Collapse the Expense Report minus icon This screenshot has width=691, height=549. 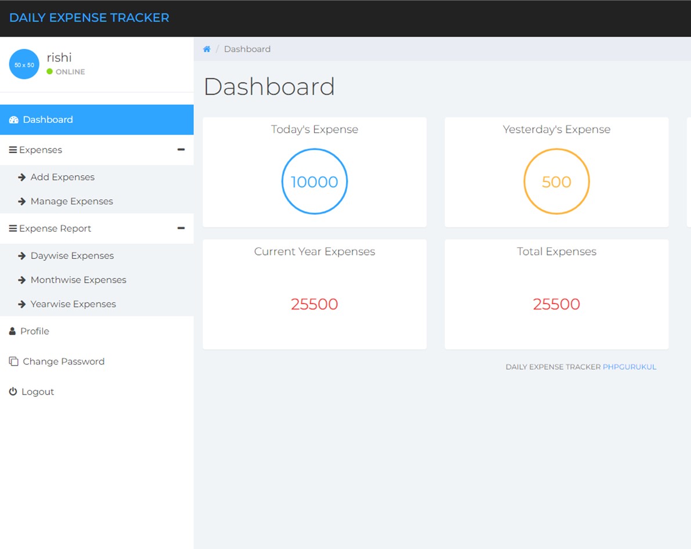click(181, 229)
